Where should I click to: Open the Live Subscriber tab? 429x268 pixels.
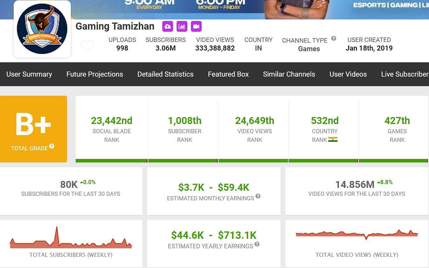(x=405, y=74)
